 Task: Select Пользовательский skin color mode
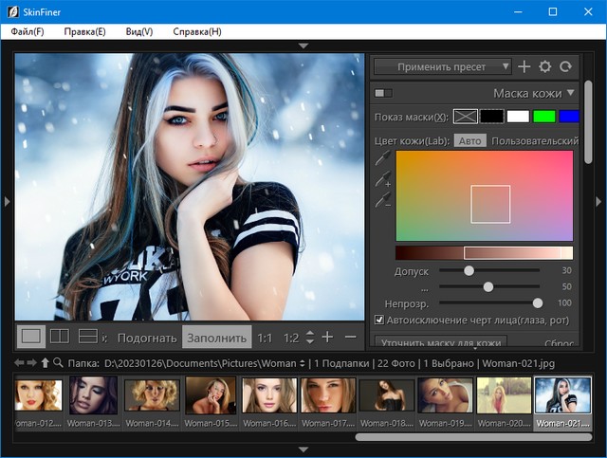coord(536,140)
